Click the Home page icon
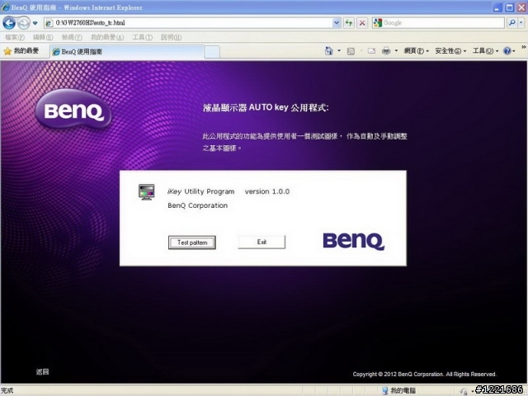This screenshot has height=396, width=528. [x=329, y=51]
